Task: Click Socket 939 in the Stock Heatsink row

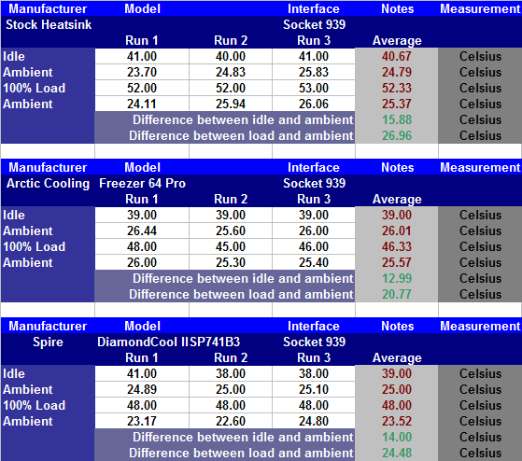Action: click(x=314, y=24)
